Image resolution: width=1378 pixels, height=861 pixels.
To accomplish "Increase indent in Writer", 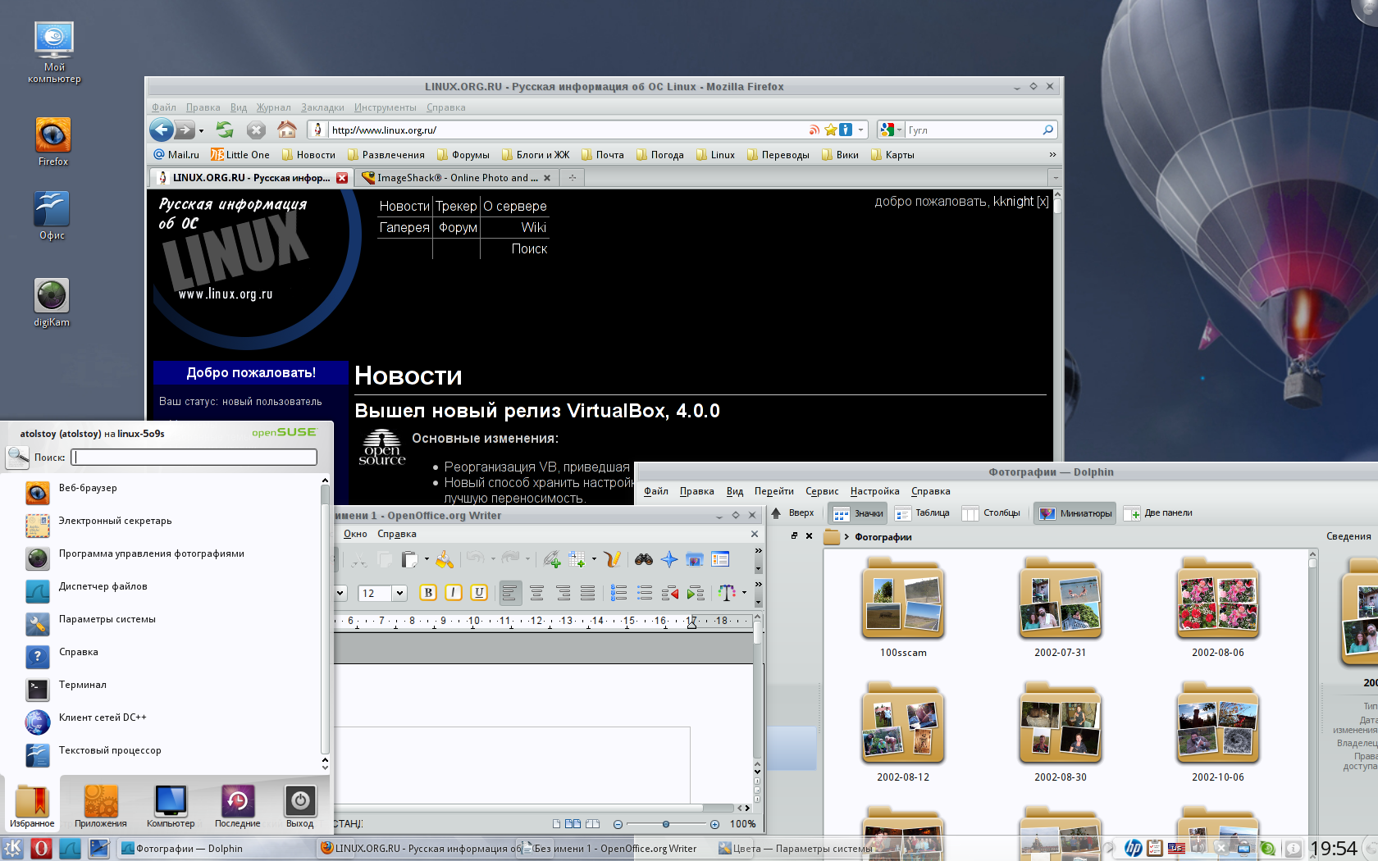I will click(x=696, y=592).
